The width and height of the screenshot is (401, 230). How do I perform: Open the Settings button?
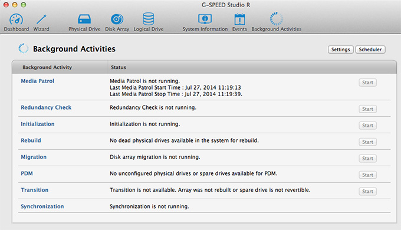(x=341, y=50)
